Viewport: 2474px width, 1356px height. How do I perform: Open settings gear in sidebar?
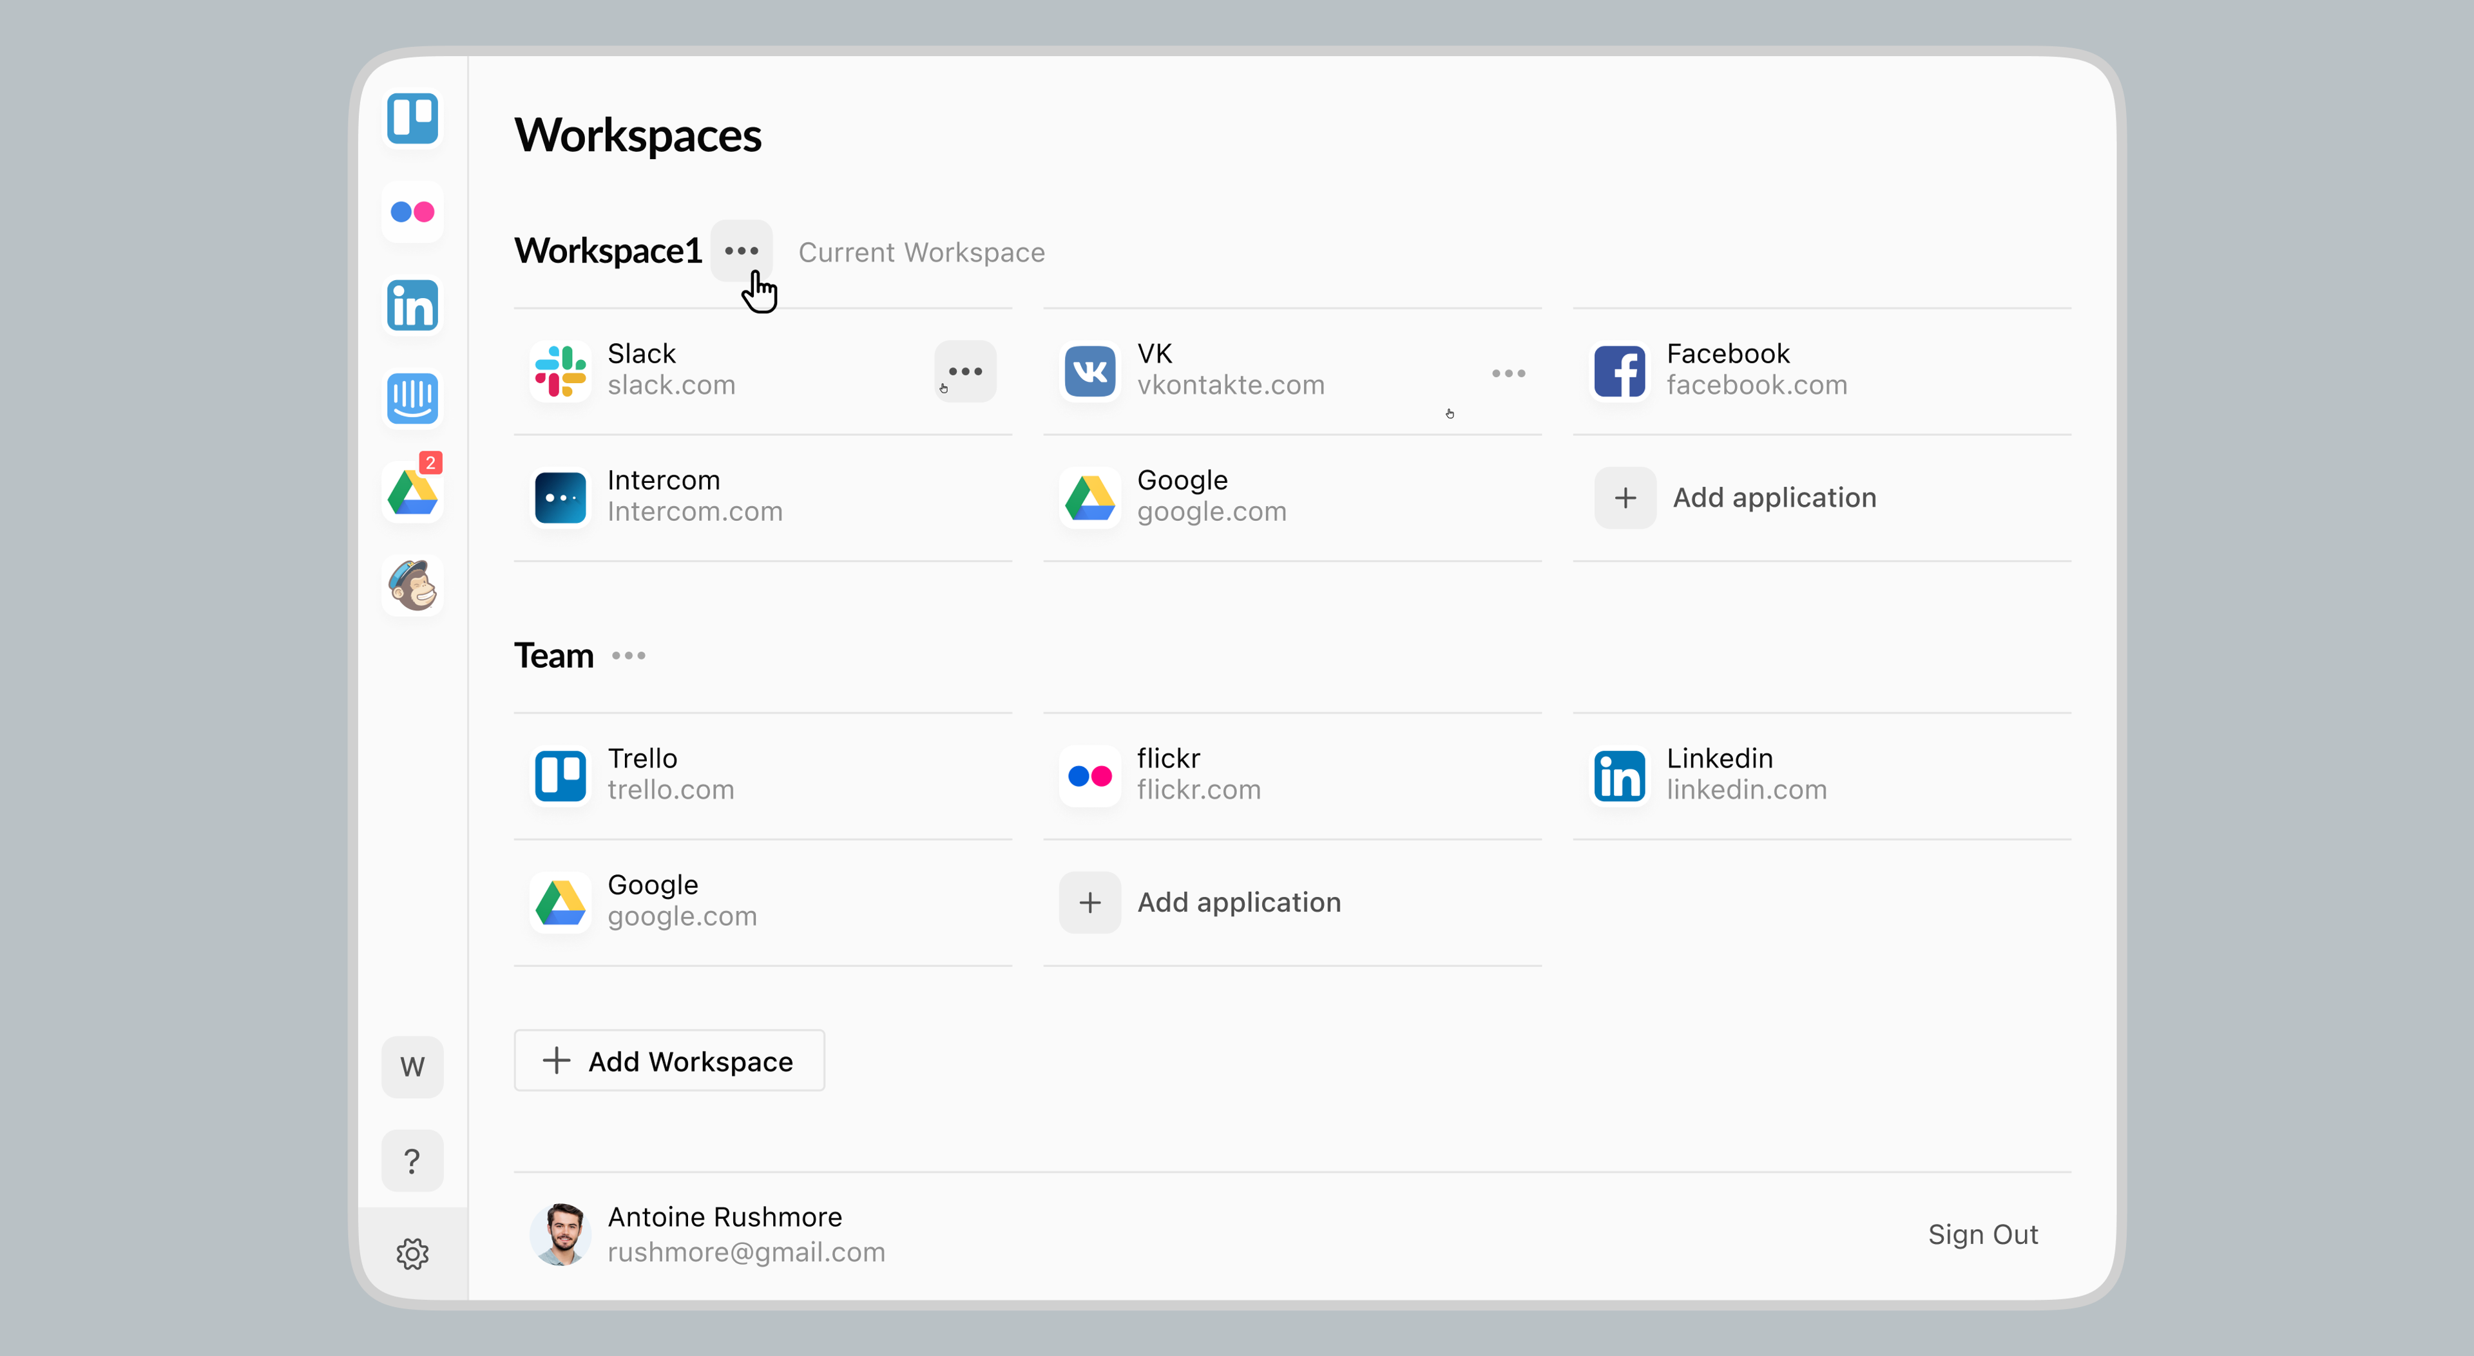click(412, 1254)
